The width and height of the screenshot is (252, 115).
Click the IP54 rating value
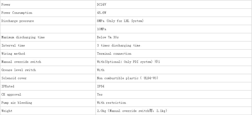(101, 86)
